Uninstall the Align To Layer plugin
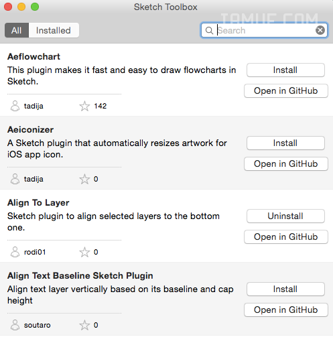This screenshot has height=339, width=333. [x=285, y=216]
